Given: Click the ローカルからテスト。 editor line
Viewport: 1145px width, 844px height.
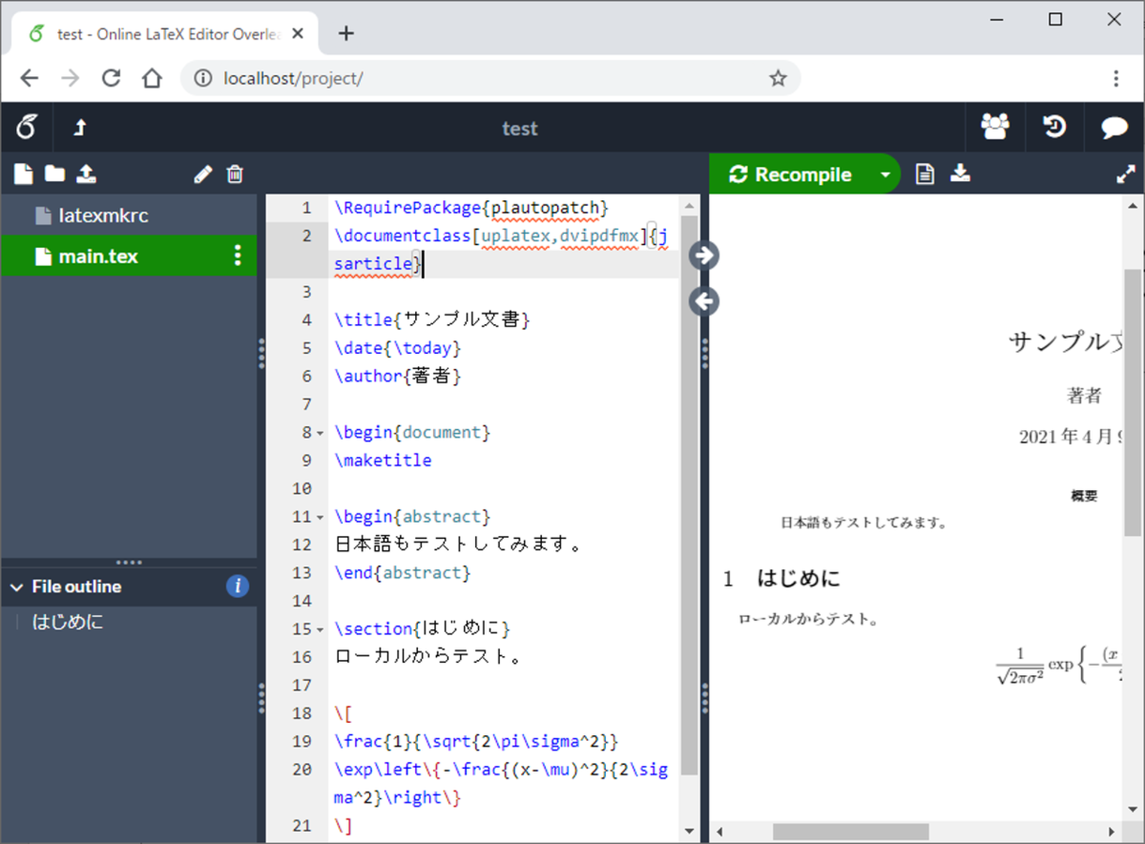Looking at the screenshot, I should pos(428,657).
